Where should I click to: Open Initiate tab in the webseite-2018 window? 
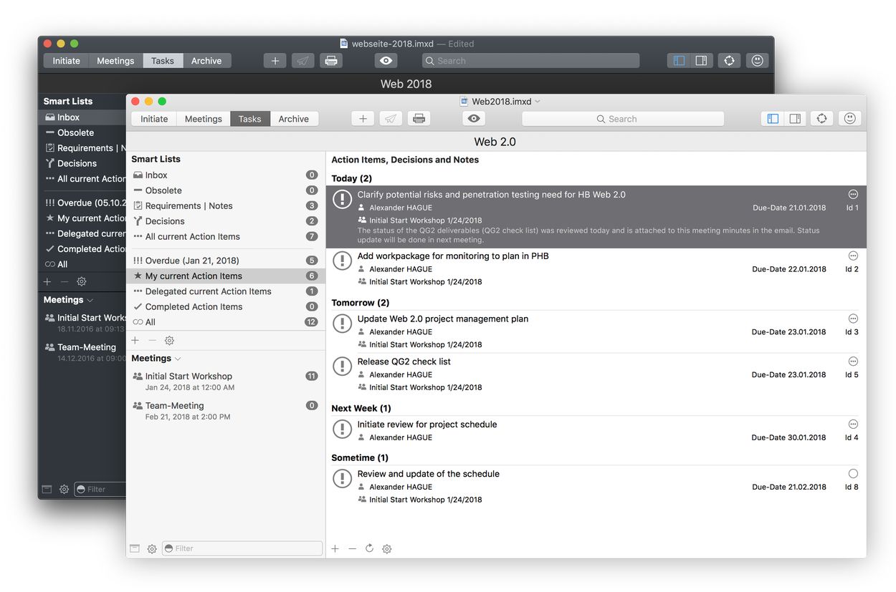(x=66, y=61)
